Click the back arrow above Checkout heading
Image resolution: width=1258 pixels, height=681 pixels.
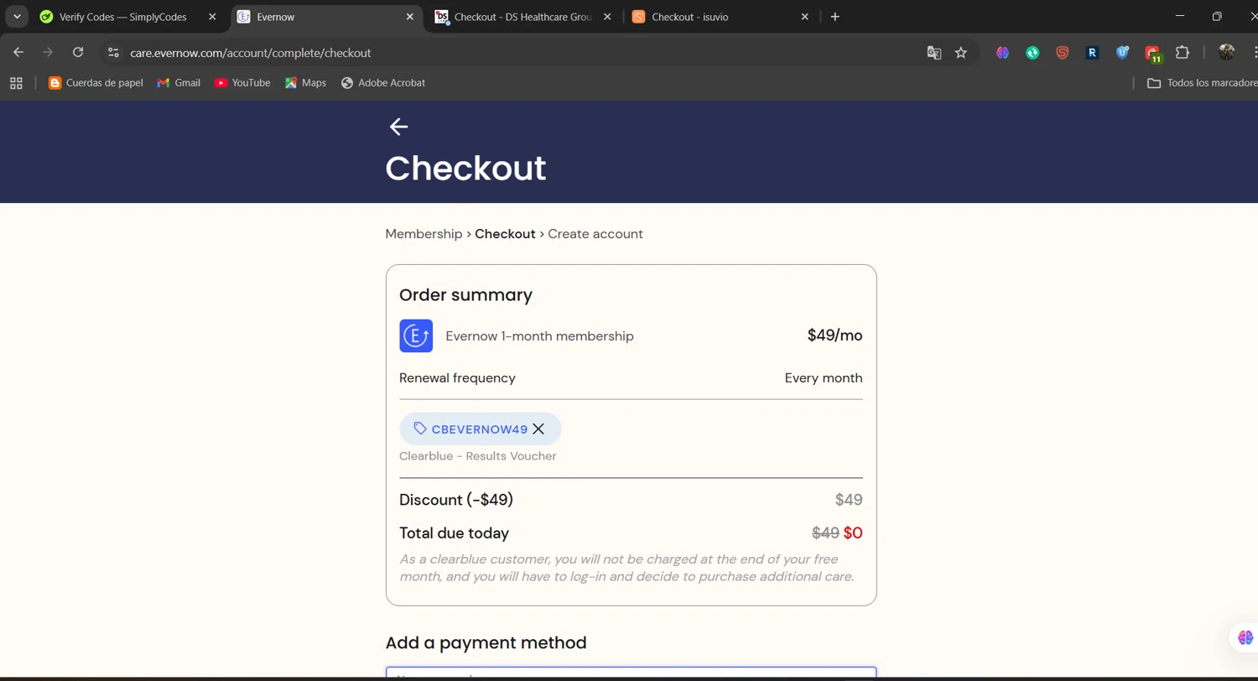coord(398,127)
